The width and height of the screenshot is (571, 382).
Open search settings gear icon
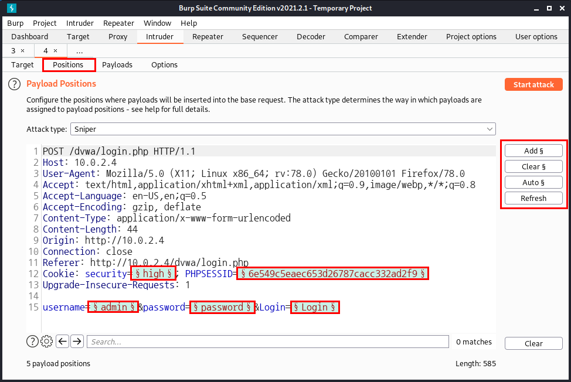[47, 341]
